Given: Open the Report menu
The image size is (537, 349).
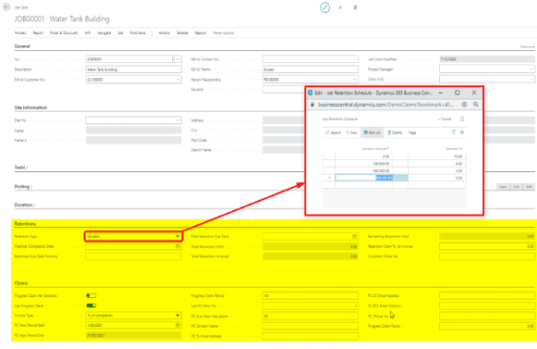Looking at the screenshot, I should point(38,33).
